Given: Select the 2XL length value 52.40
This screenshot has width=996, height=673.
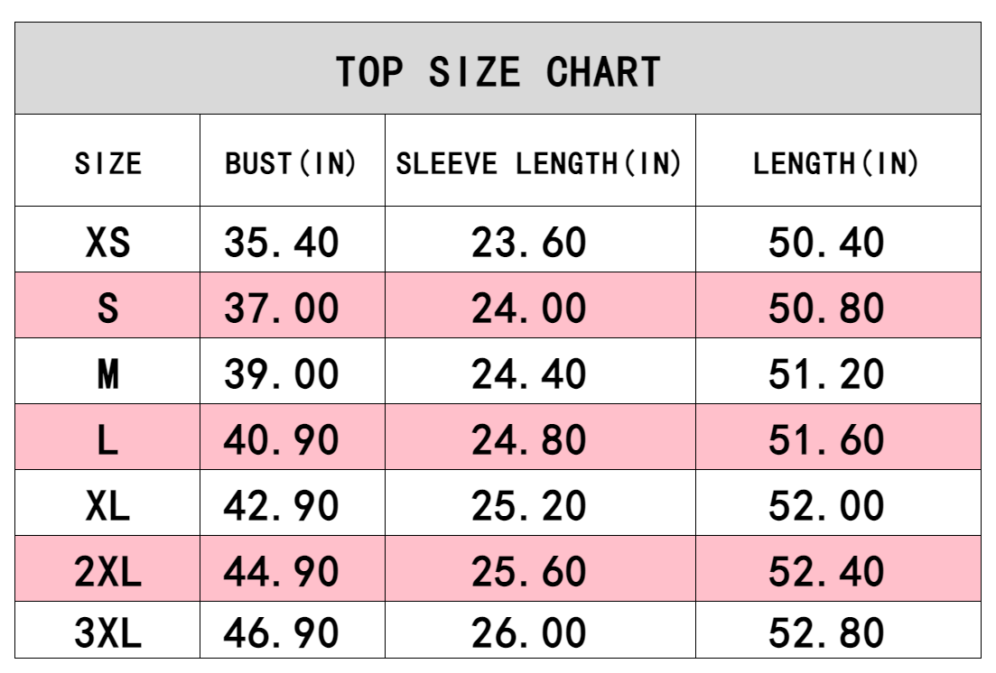Looking at the screenshot, I should coord(826,571).
